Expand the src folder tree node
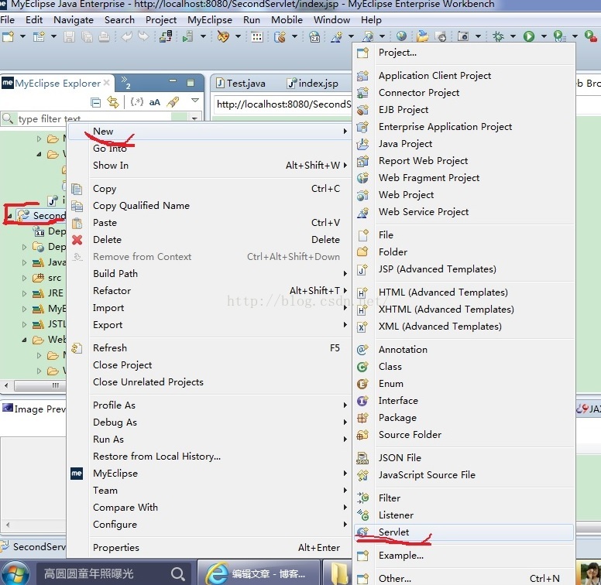Image resolution: width=601 pixels, height=585 pixels. 24,278
